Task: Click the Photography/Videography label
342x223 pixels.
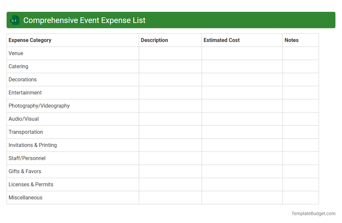Action: click(39, 106)
